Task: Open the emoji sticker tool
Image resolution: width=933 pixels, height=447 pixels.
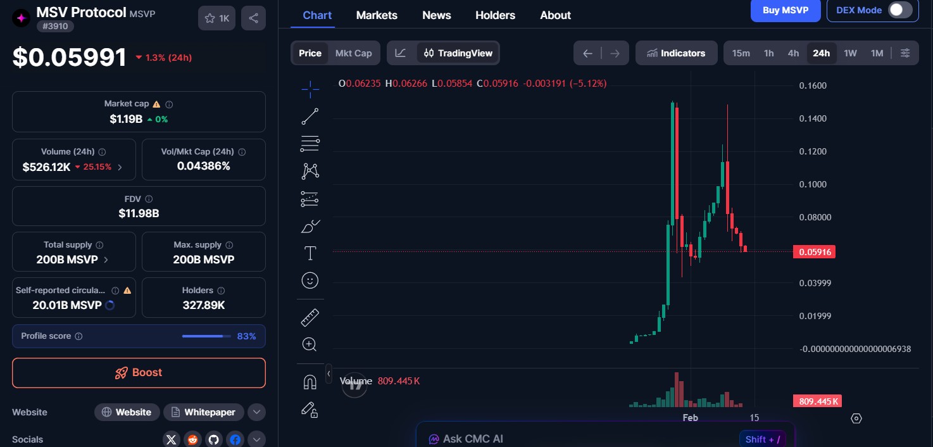Action: tap(310, 280)
